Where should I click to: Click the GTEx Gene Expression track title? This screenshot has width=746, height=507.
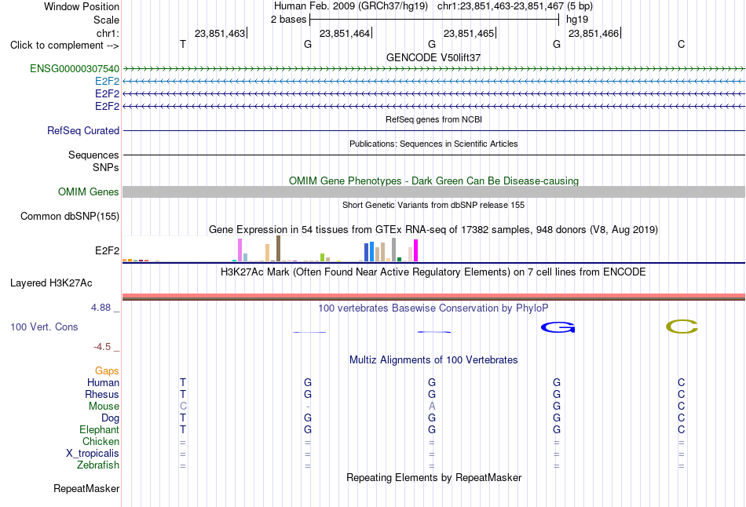tap(433, 230)
